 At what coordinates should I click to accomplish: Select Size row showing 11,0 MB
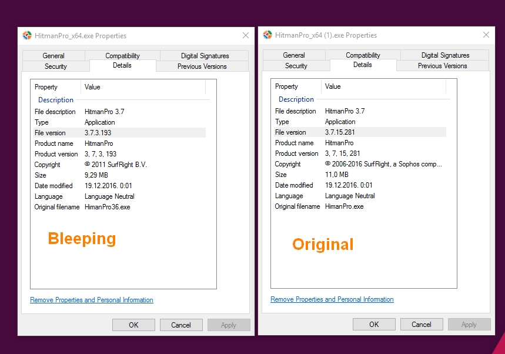tap(360, 175)
